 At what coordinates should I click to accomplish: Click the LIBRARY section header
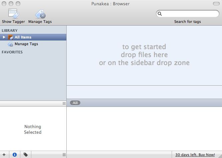coord(10,31)
